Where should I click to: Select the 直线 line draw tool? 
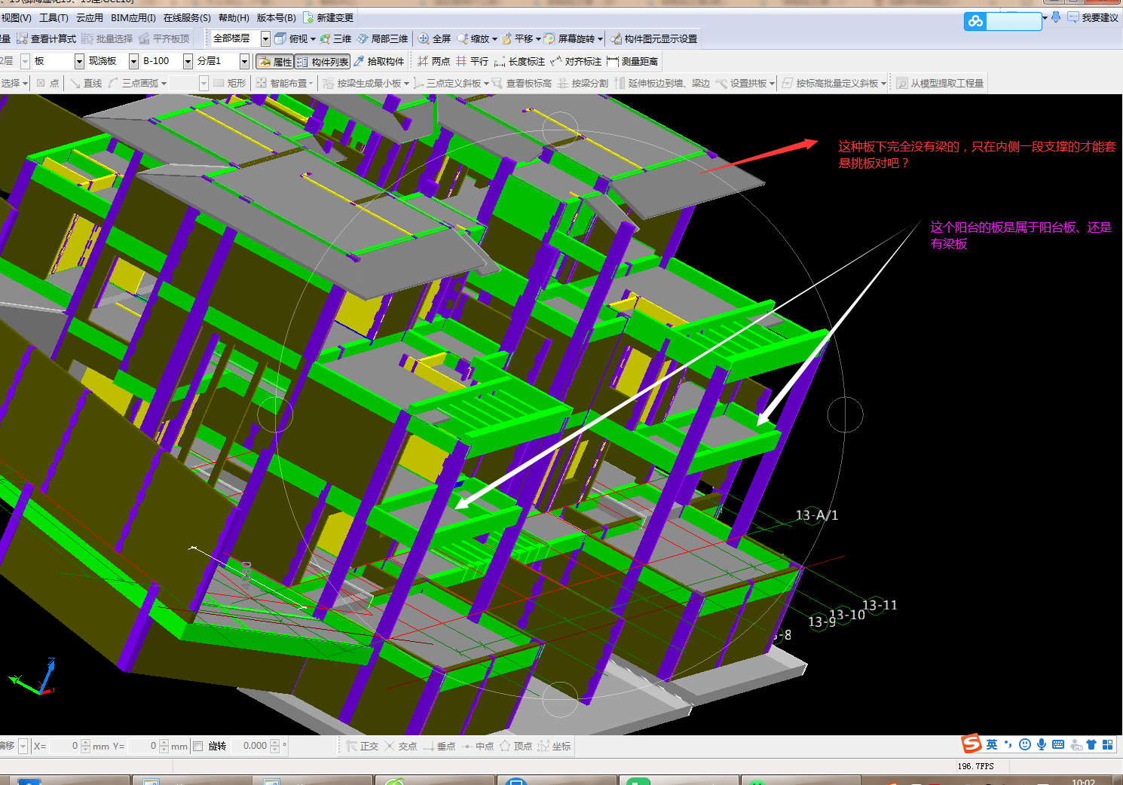86,83
